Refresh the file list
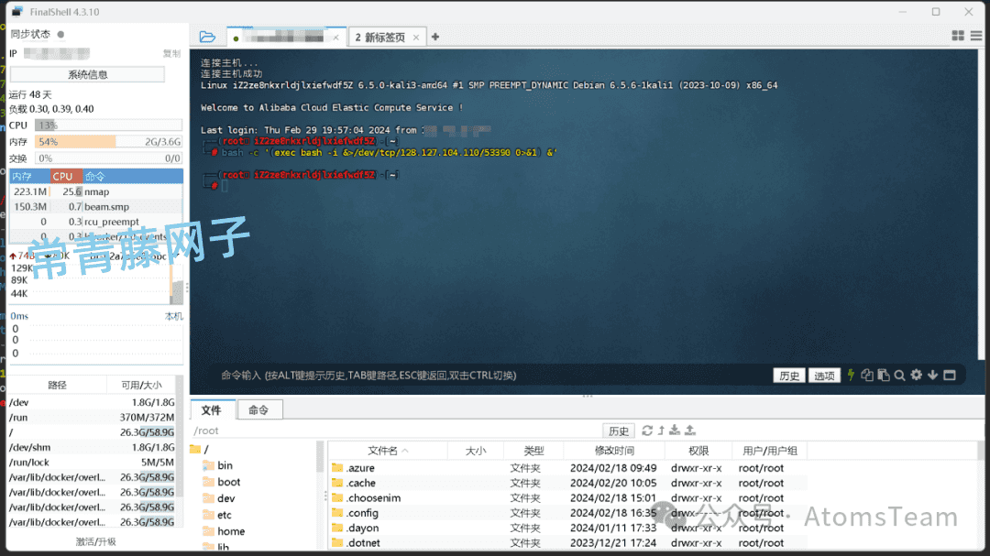This screenshot has width=990, height=556. click(647, 431)
